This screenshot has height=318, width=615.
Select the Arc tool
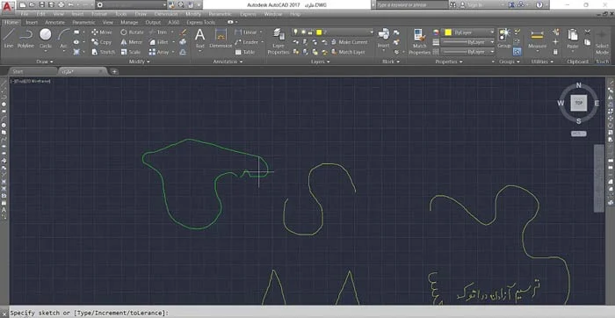point(63,38)
